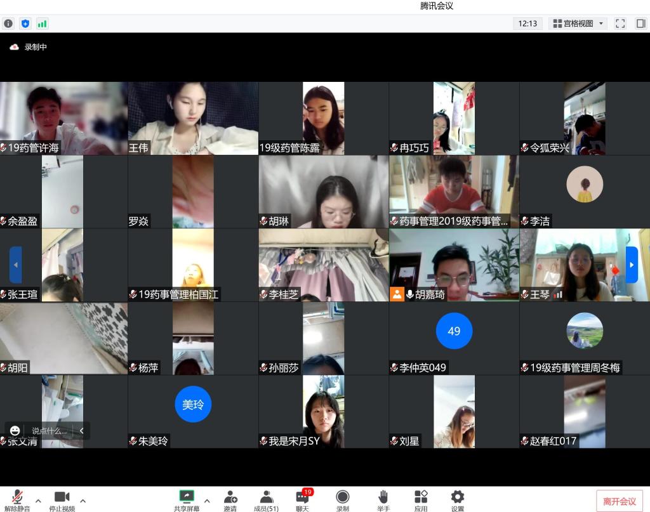Image resolution: width=650 pixels, height=512 pixels.
Task: Open the meeting info icon
Action: pyautogui.click(x=8, y=23)
